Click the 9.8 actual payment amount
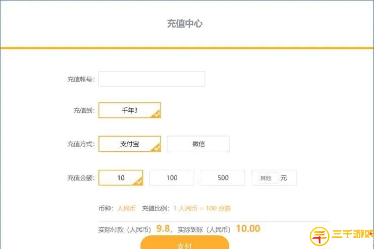377x249 pixels. pyautogui.click(x=163, y=229)
